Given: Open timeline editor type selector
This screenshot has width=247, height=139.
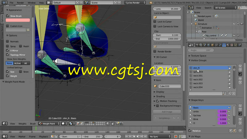Looking at the screenshot, I should [4, 137].
